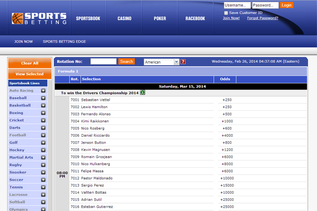Click the Sebastien Vettel selection name
The image size is (317, 211).
pyautogui.click(x=96, y=100)
